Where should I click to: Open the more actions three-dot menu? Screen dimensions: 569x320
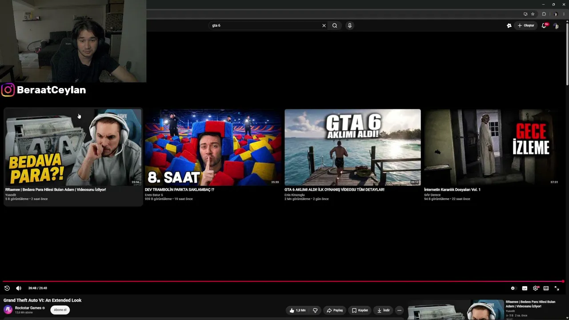[399, 310]
